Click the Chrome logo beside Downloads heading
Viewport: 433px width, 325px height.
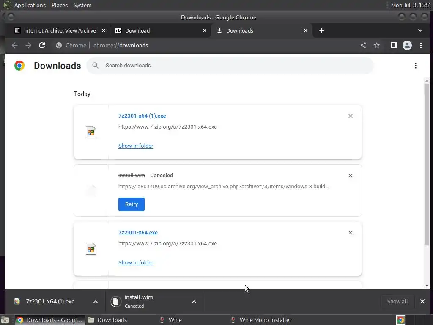coord(19,66)
